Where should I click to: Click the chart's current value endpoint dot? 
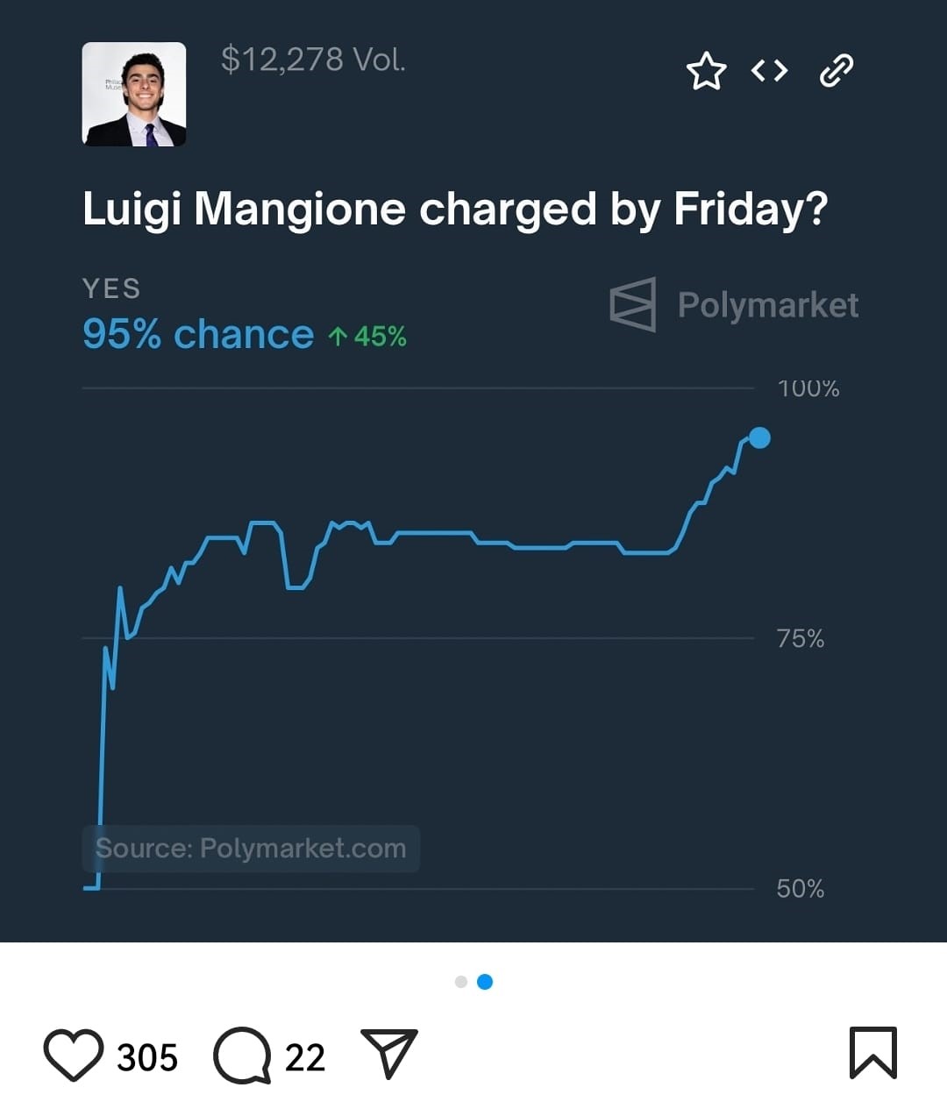759,437
